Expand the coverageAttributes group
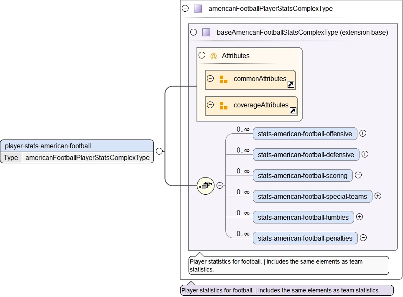The image size is (403, 297). pyautogui.click(x=210, y=105)
